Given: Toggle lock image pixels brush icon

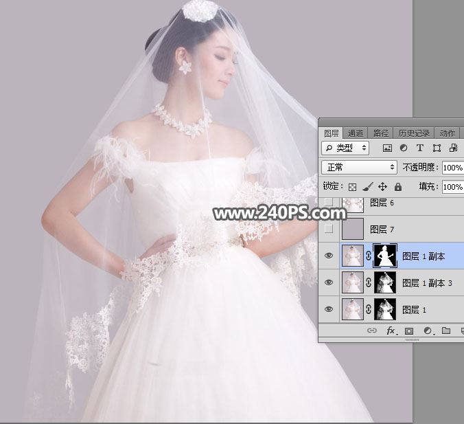Looking at the screenshot, I should [367, 187].
